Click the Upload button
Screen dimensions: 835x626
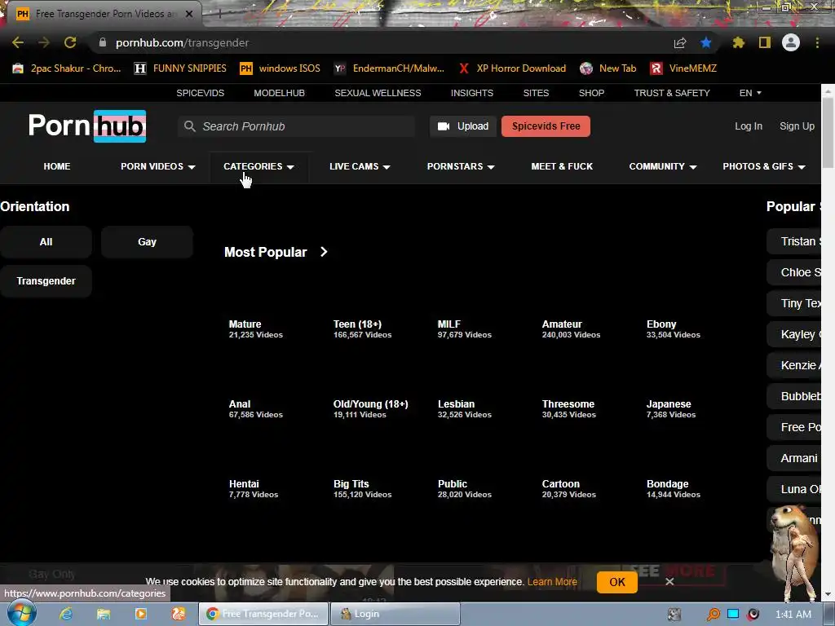tap(463, 126)
